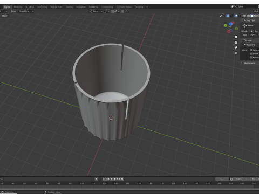The width and height of the screenshot is (259, 194).
Task: Select wireframe viewport shading
Action: click(x=249, y=16)
